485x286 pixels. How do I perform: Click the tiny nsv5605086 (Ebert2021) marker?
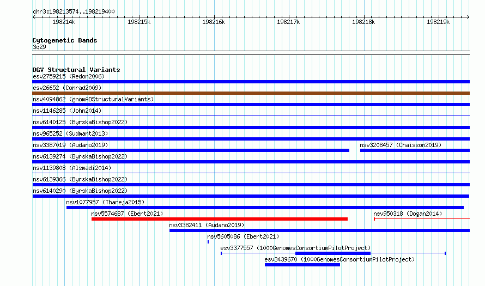coord(208,242)
